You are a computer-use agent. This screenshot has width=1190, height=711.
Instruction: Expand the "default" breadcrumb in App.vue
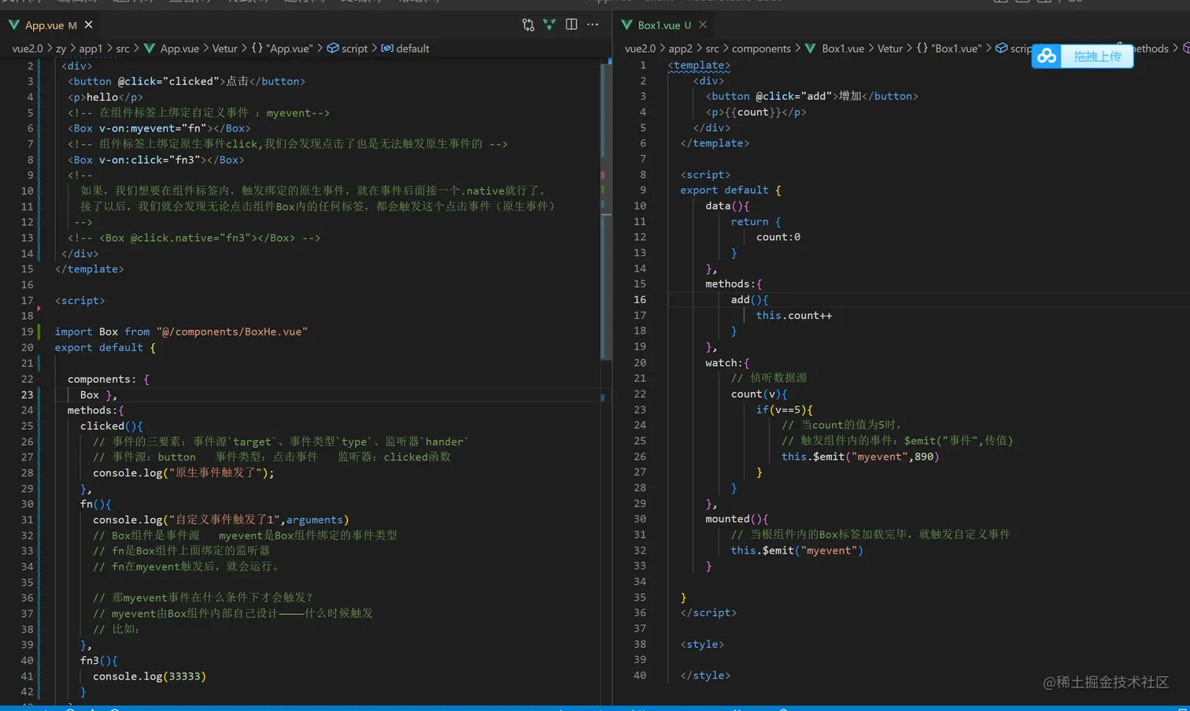tap(412, 49)
